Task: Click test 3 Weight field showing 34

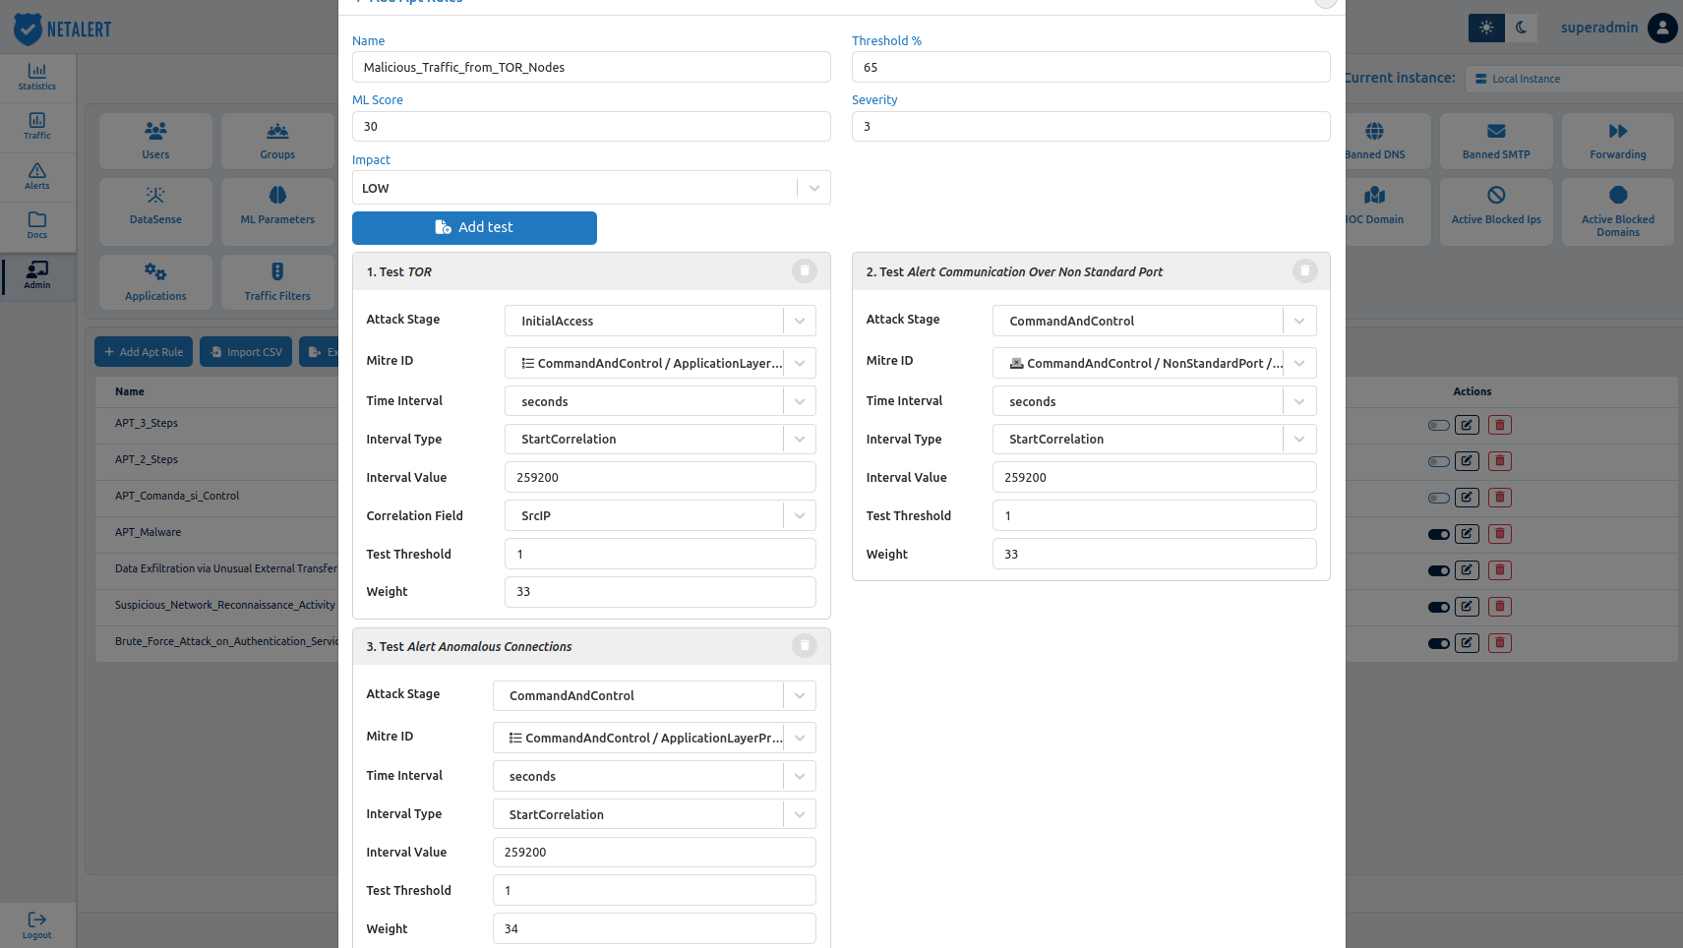Action: pos(654,928)
